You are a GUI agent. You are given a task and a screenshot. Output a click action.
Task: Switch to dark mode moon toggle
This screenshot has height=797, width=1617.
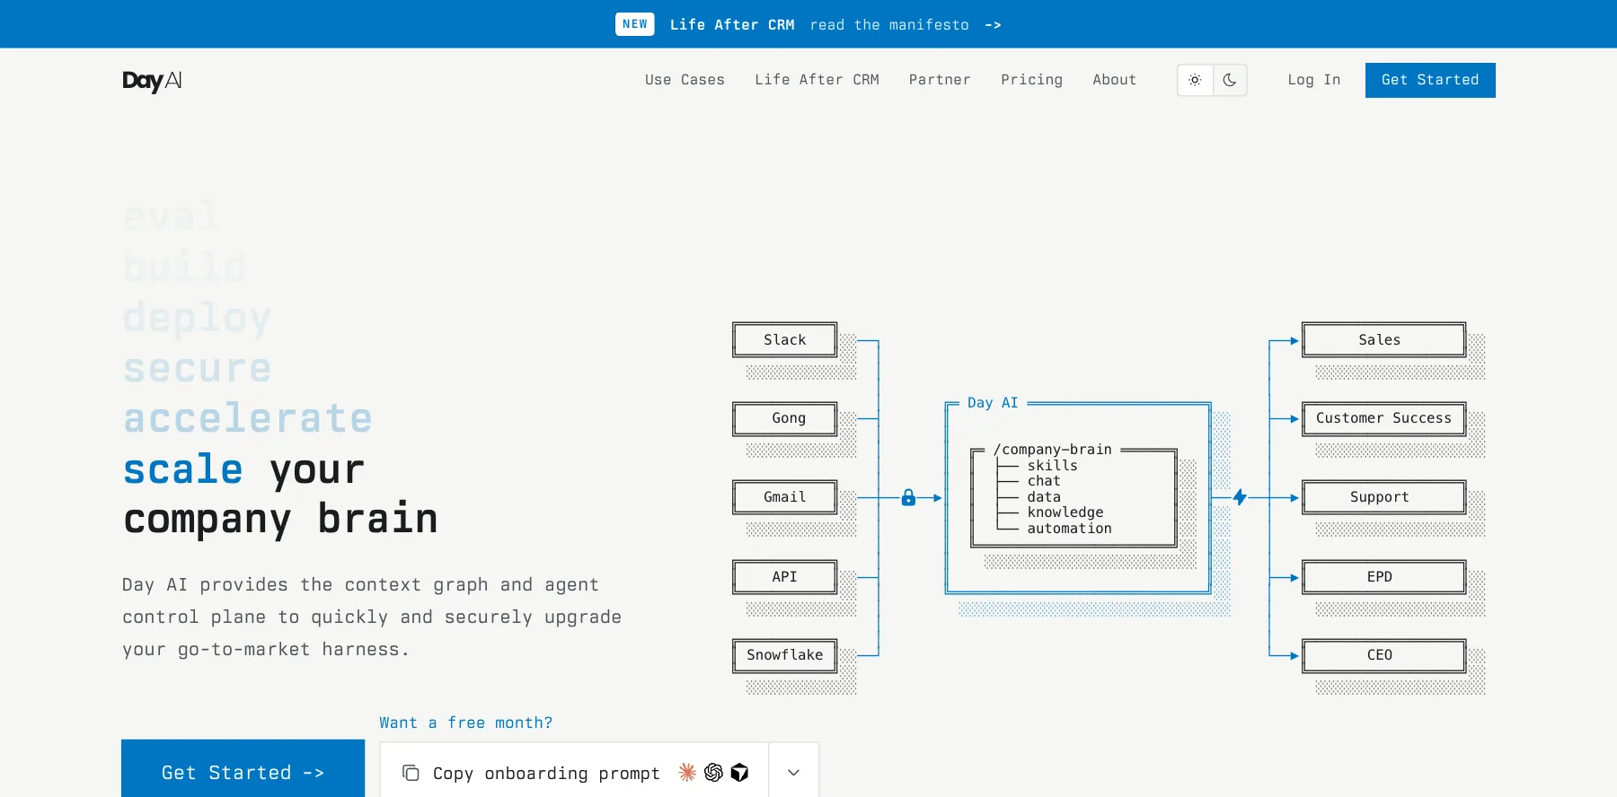click(1230, 80)
